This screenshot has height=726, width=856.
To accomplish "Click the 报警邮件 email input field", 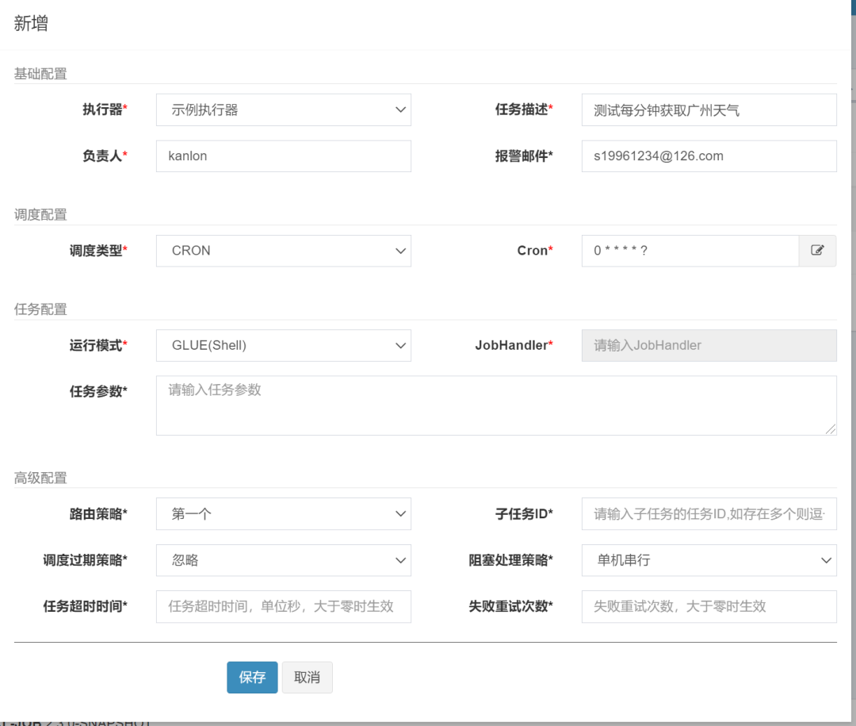I will (709, 156).
